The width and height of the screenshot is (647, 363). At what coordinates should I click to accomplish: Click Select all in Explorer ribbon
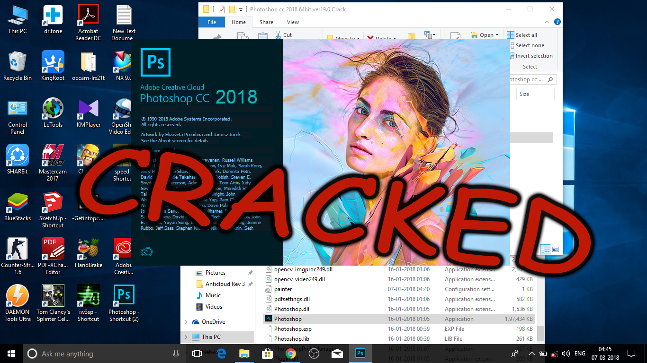(522, 35)
